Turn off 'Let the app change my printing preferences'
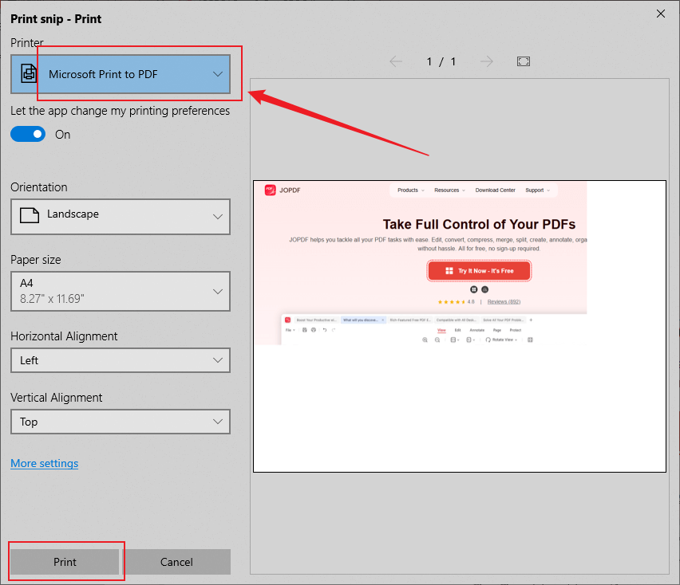This screenshot has height=585, width=680. pos(28,134)
